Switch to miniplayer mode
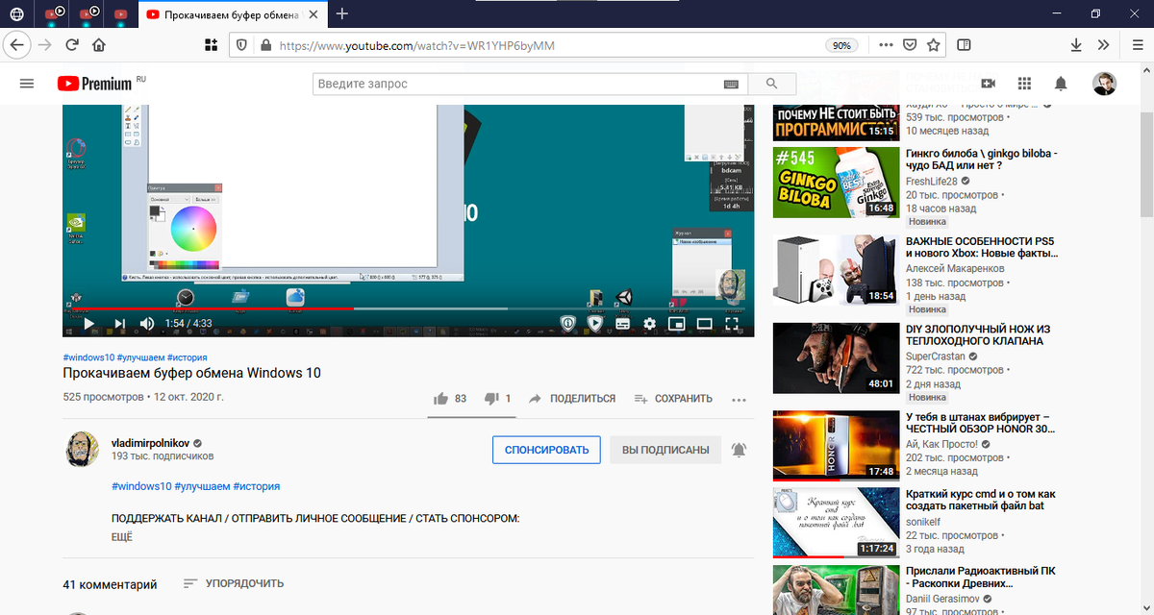Viewport: 1154px width, 615px height. pos(676,324)
